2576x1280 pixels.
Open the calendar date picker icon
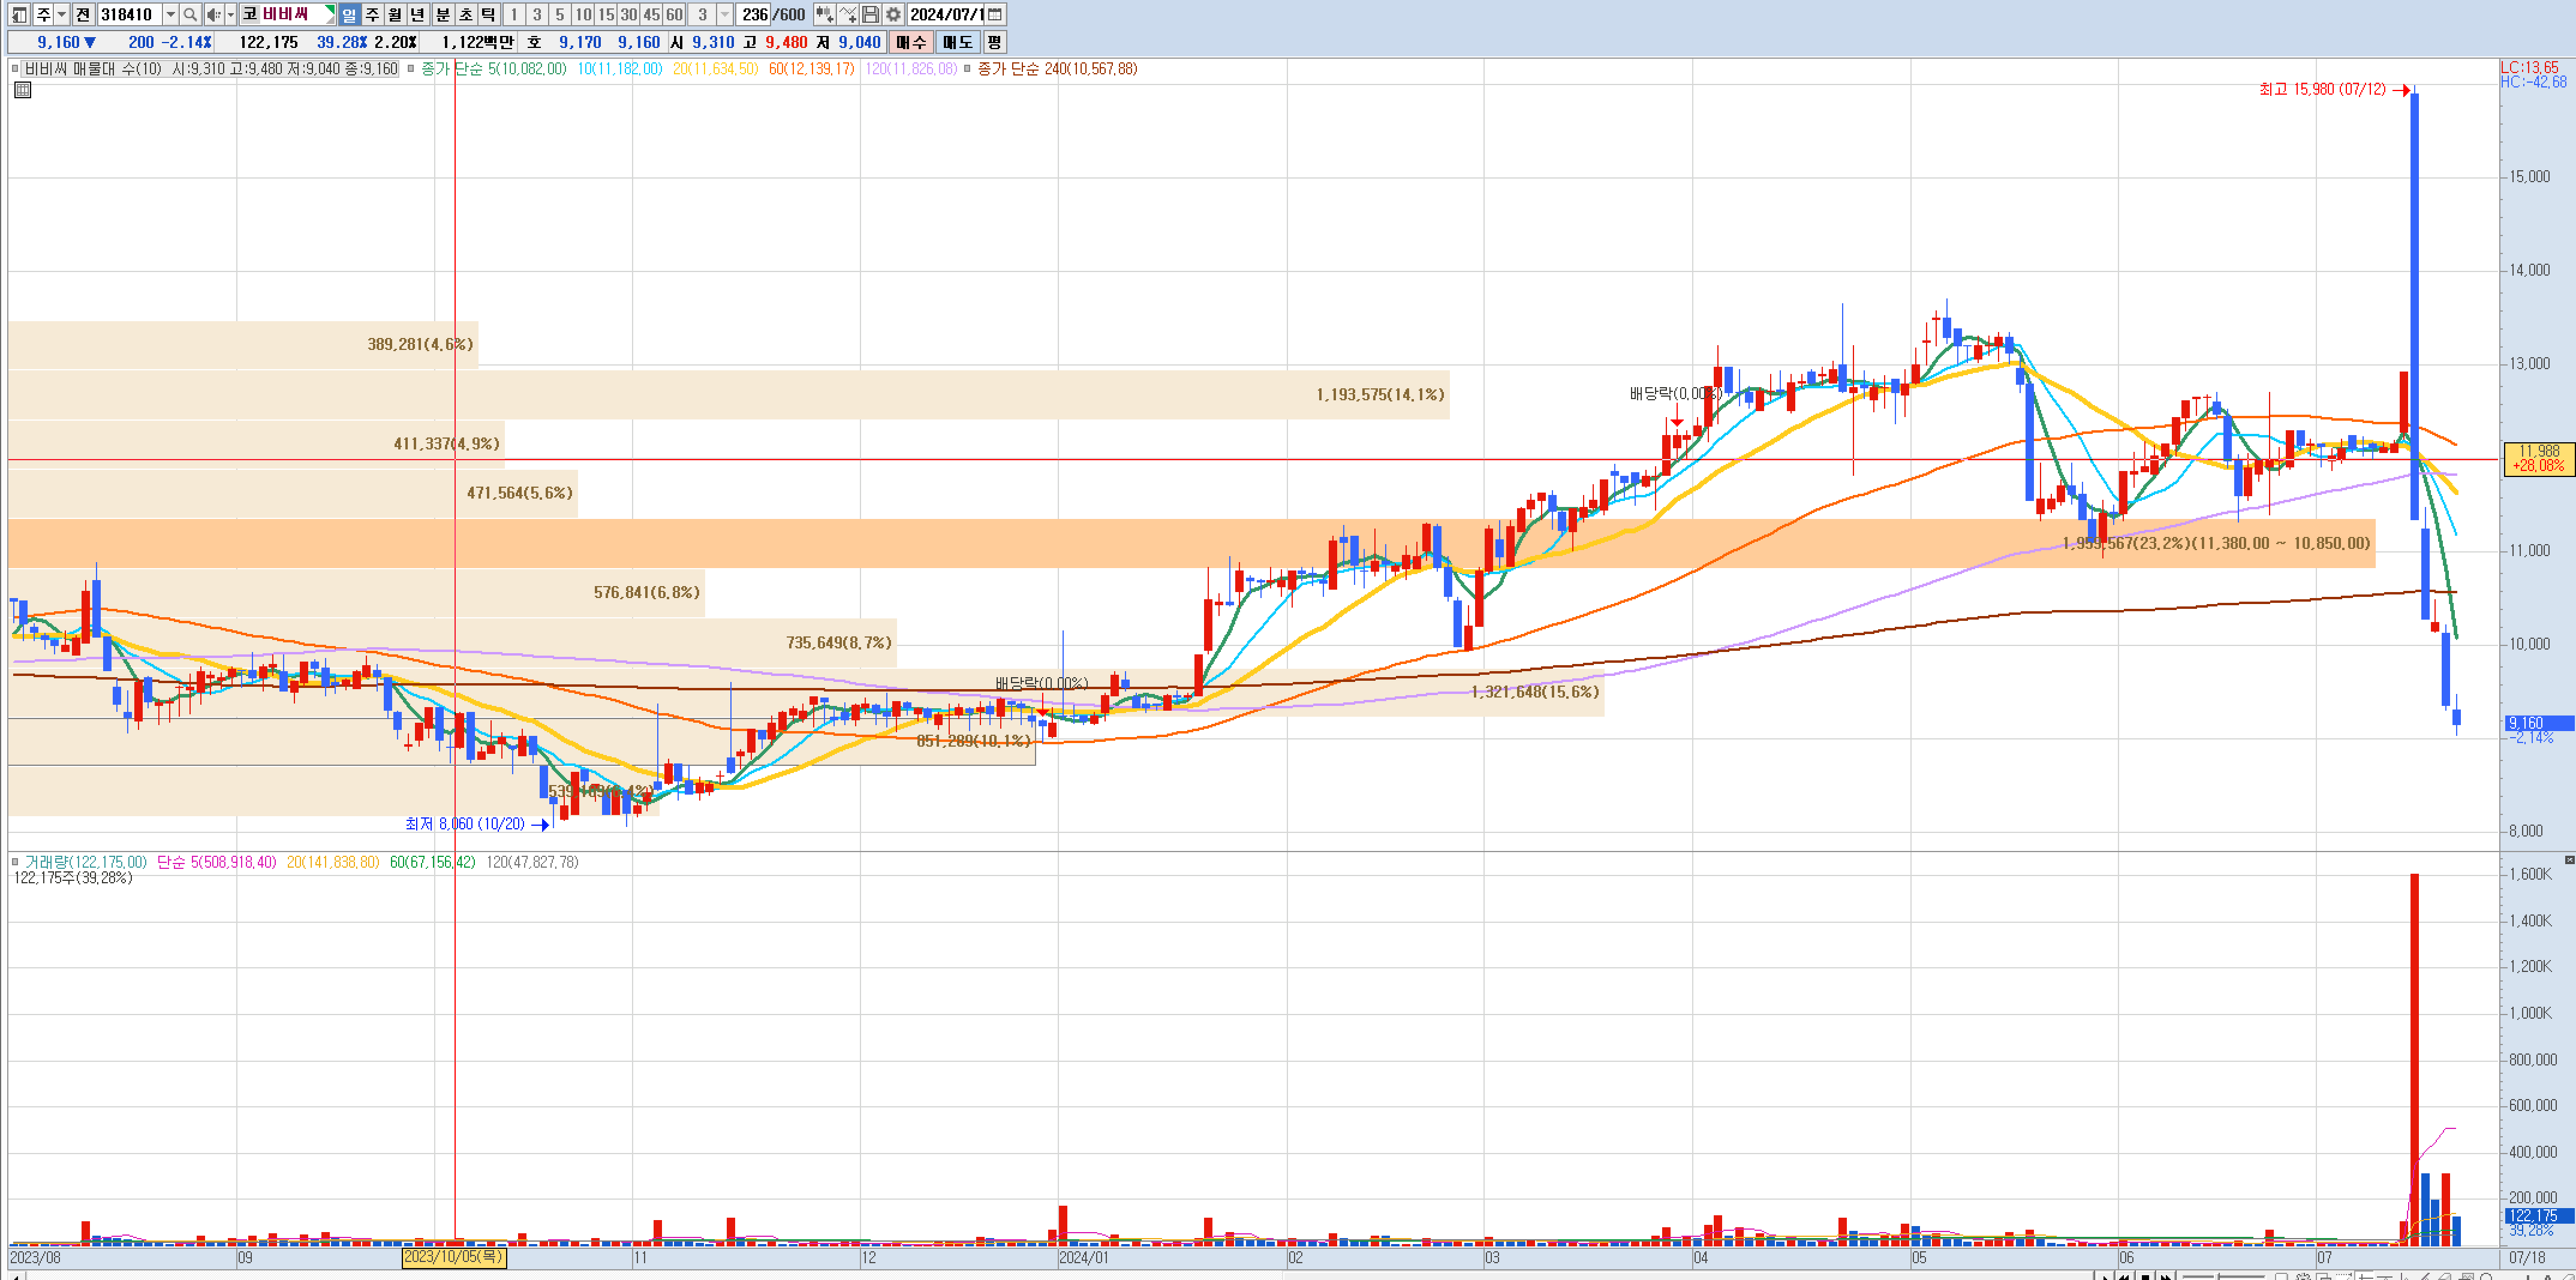pyautogui.click(x=995, y=15)
